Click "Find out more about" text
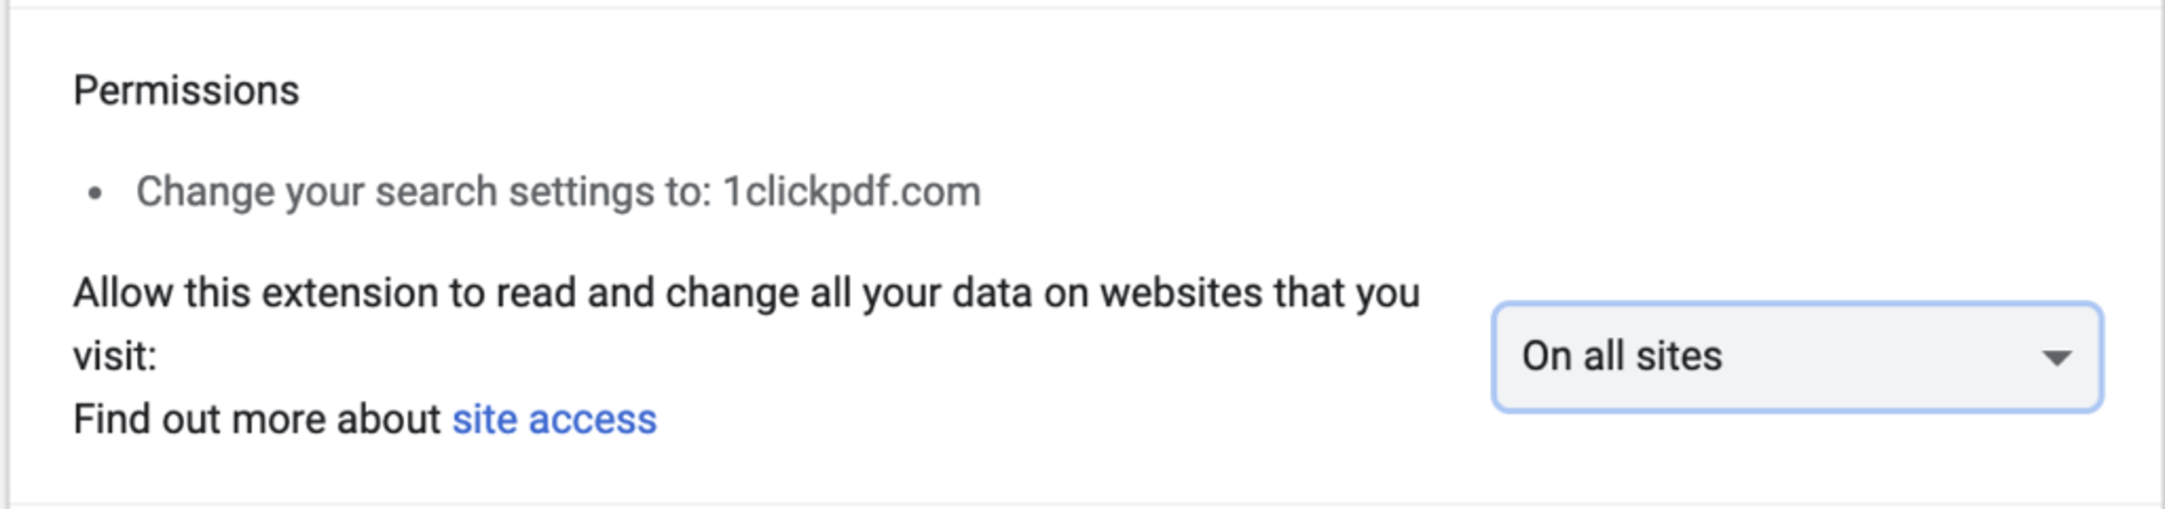Screen dimensions: 2165x509 click(257, 419)
